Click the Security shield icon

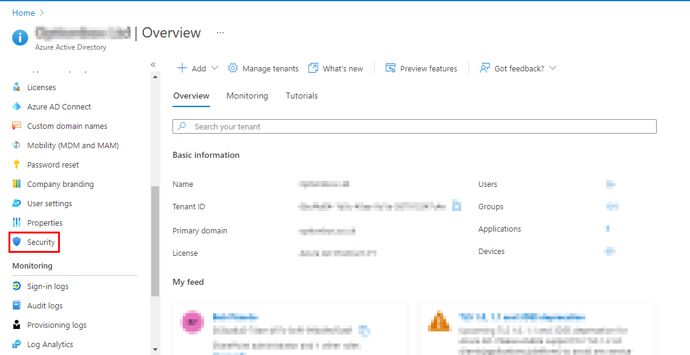pyautogui.click(x=17, y=242)
